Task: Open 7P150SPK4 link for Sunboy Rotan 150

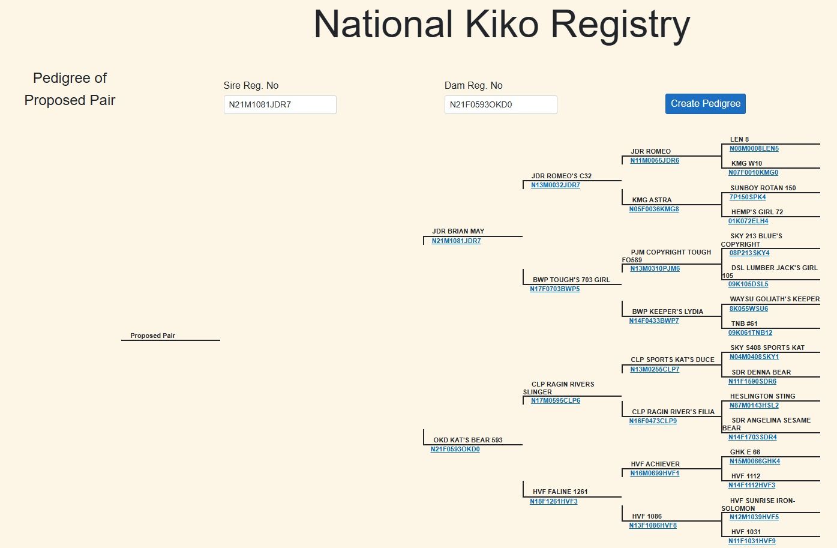Action: (x=748, y=197)
